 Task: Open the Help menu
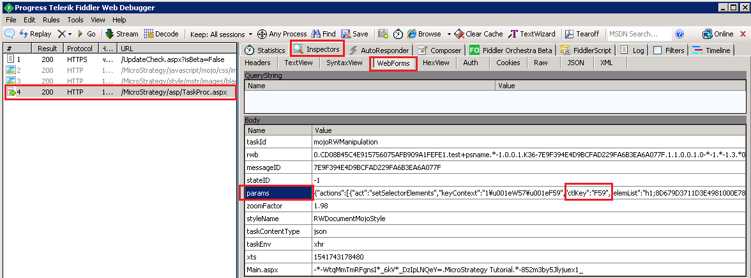click(119, 20)
